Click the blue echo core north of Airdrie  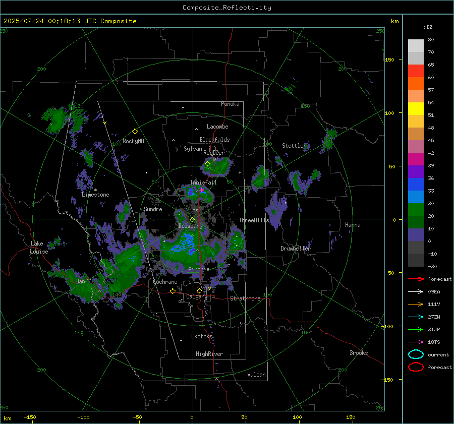[x=185, y=243]
